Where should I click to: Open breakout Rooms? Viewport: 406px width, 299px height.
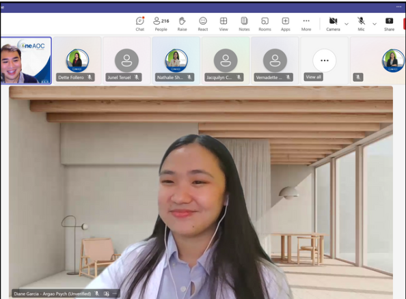coord(265,24)
